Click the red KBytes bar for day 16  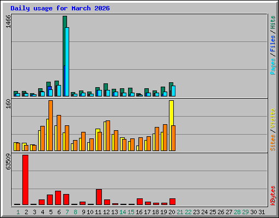pyautogui.click(x=139, y=202)
